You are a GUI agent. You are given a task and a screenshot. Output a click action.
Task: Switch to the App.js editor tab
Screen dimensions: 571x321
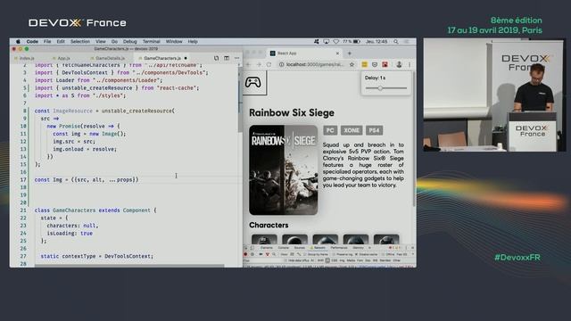(63, 58)
